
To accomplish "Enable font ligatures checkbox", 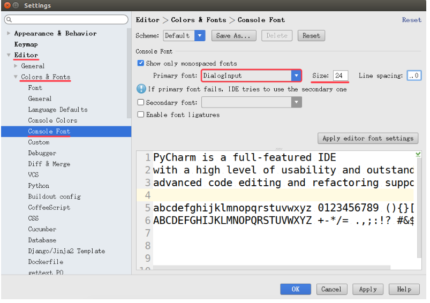I will [140, 115].
